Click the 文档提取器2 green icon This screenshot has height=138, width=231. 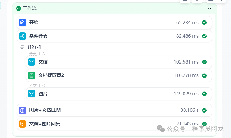[32, 75]
